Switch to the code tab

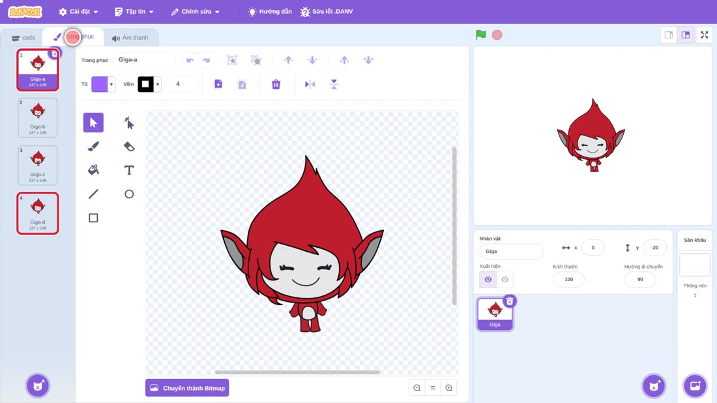coord(23,38)
